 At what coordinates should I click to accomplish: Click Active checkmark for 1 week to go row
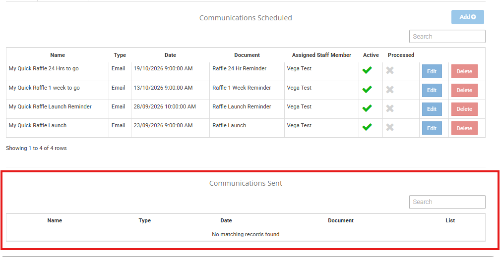pyautogui.click(x=367, y=90)
